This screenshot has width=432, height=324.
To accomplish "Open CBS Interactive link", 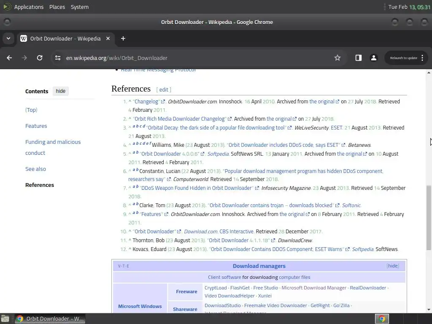I will (236, 232).
